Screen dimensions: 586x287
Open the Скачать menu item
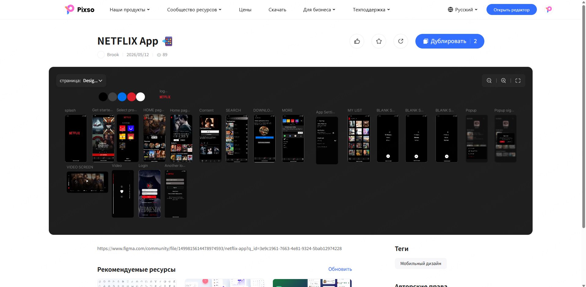pyautogui.click(x=277, y=10)
